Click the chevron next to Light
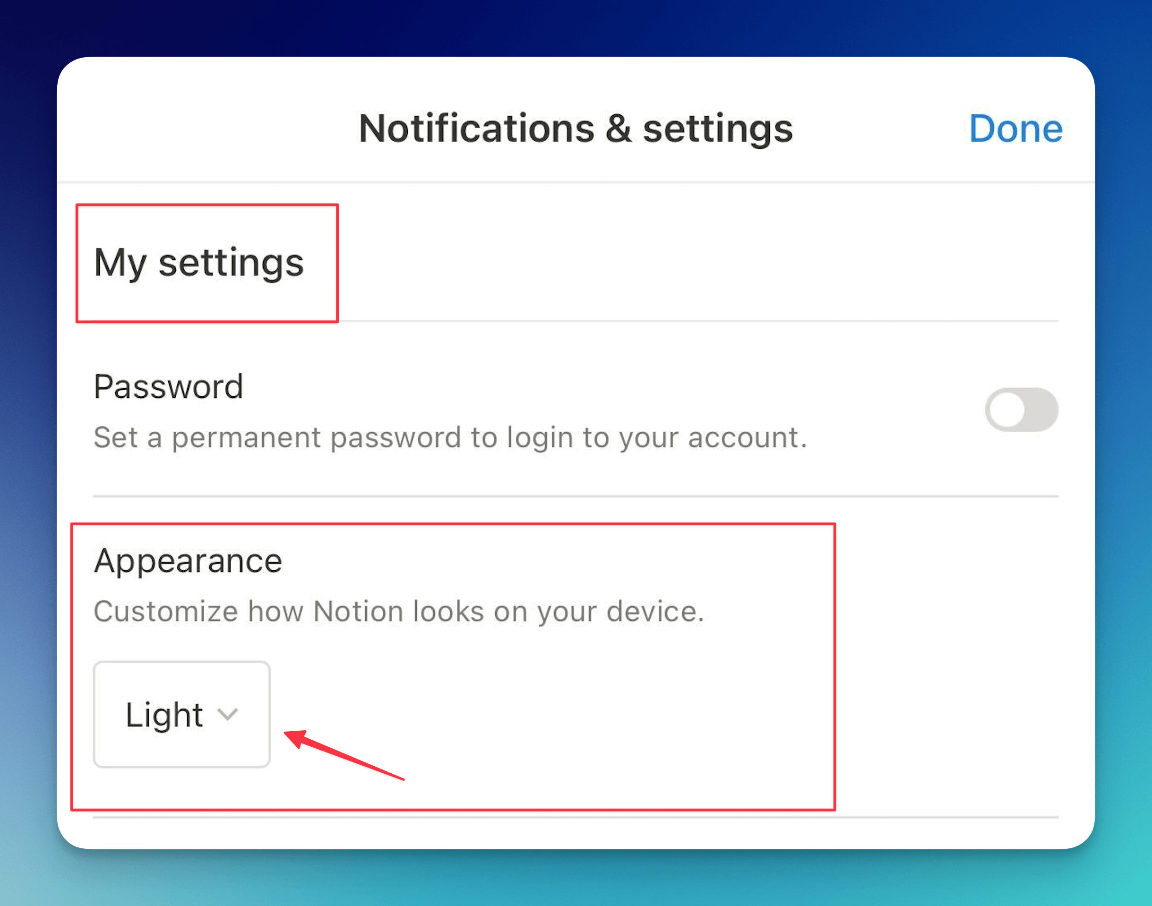Image resolution: width=1152 pixels, height=906 pixels. [x=229, y=715]
